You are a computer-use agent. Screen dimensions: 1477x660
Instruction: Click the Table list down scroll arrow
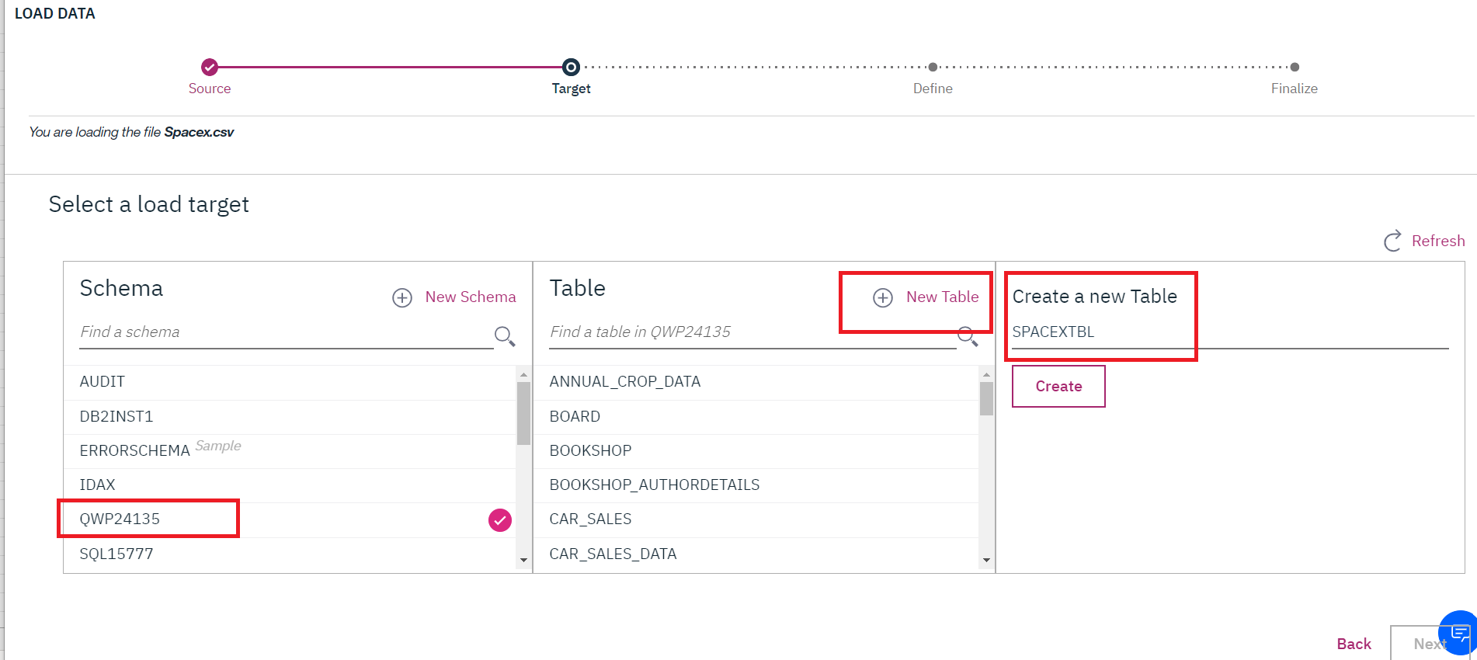(986, 560)
